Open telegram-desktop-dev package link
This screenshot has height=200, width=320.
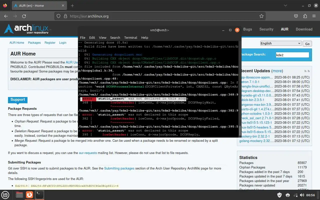coord(256,91)
